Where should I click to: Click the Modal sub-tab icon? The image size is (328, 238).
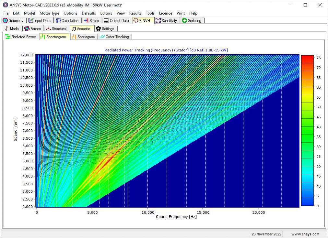click(6, 28)
